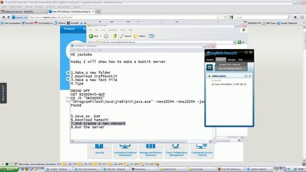The width and height of the screenshot is (306, 172).
Task: Switch to LogMeIn Hamachi taskbar button
Action: (258, 169)
